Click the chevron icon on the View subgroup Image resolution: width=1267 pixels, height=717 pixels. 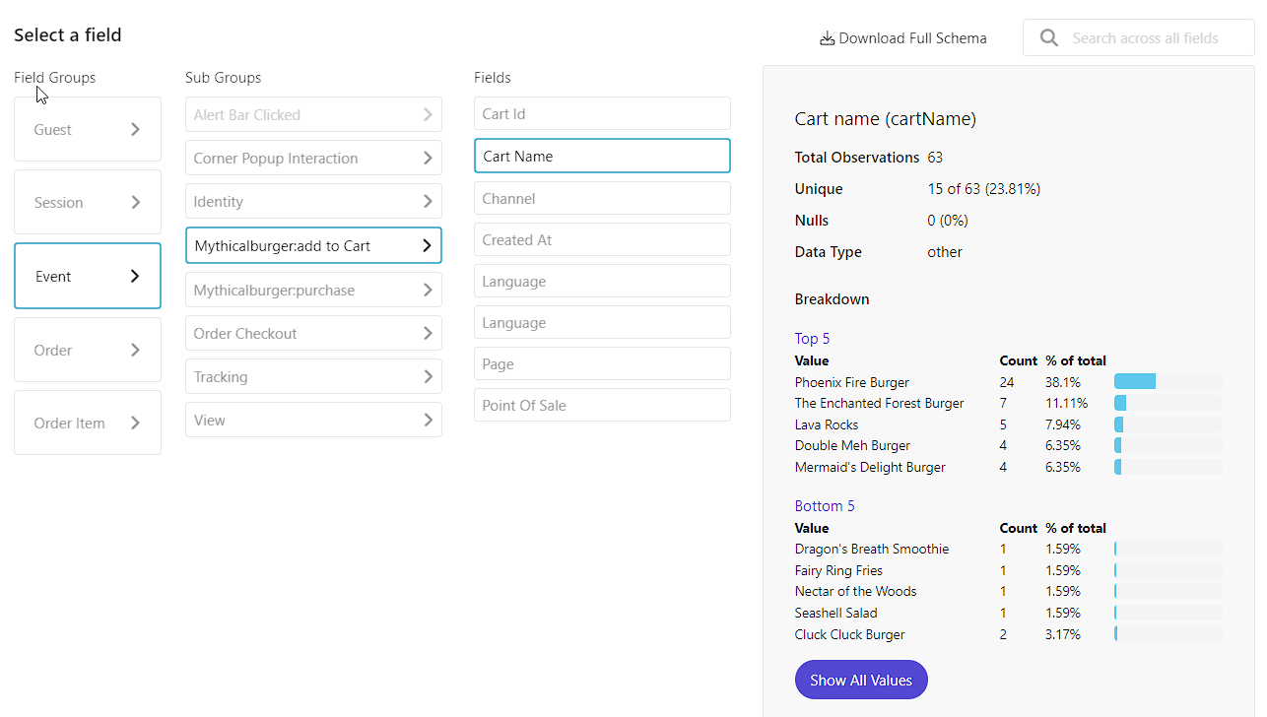(427, 420)
